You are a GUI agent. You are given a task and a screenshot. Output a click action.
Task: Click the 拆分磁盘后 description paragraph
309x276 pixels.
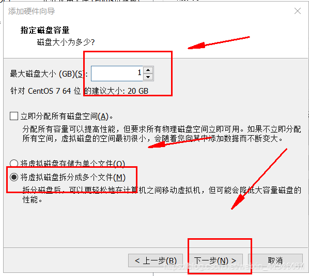[162, 195]
